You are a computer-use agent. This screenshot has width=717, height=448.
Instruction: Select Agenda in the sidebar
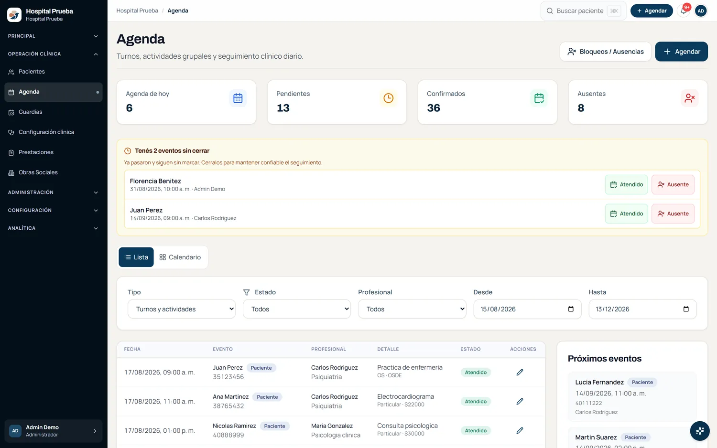point(54,92)
